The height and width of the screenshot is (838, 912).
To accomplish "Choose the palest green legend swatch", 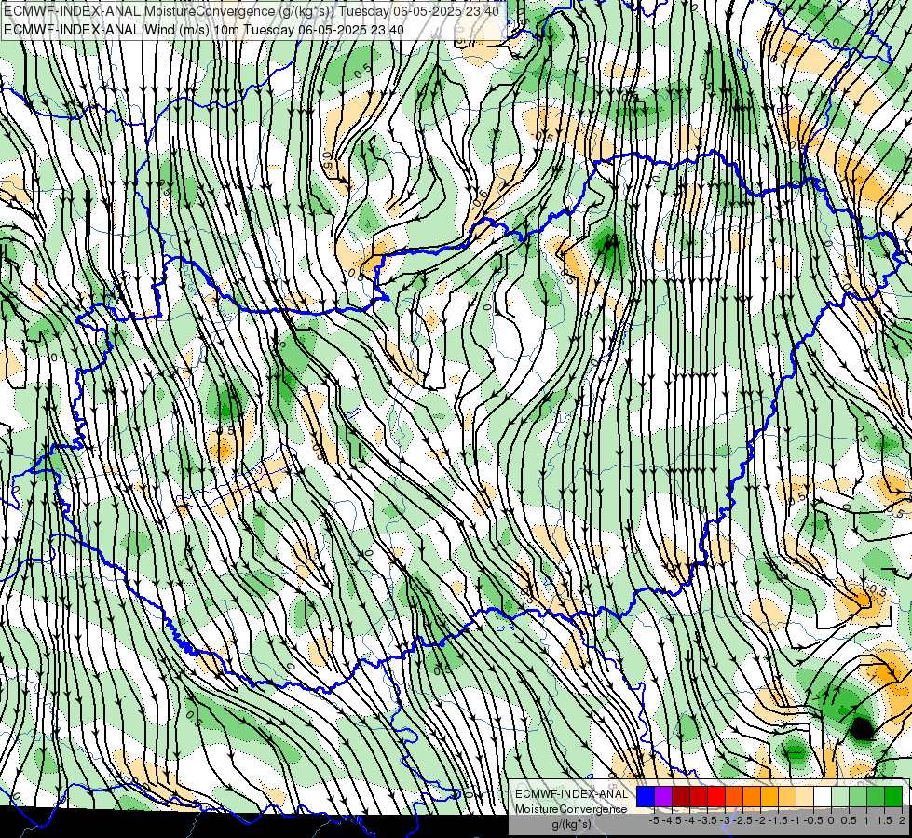I will 840,796.
